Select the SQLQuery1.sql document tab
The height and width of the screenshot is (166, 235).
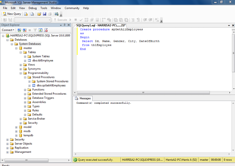click(101, 25)
